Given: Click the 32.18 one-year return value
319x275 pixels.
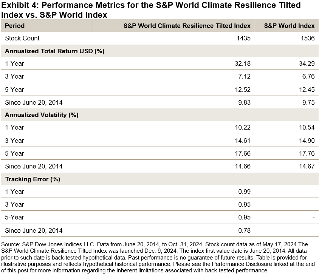Looking at the screenshot, I should tap(243, 63).
